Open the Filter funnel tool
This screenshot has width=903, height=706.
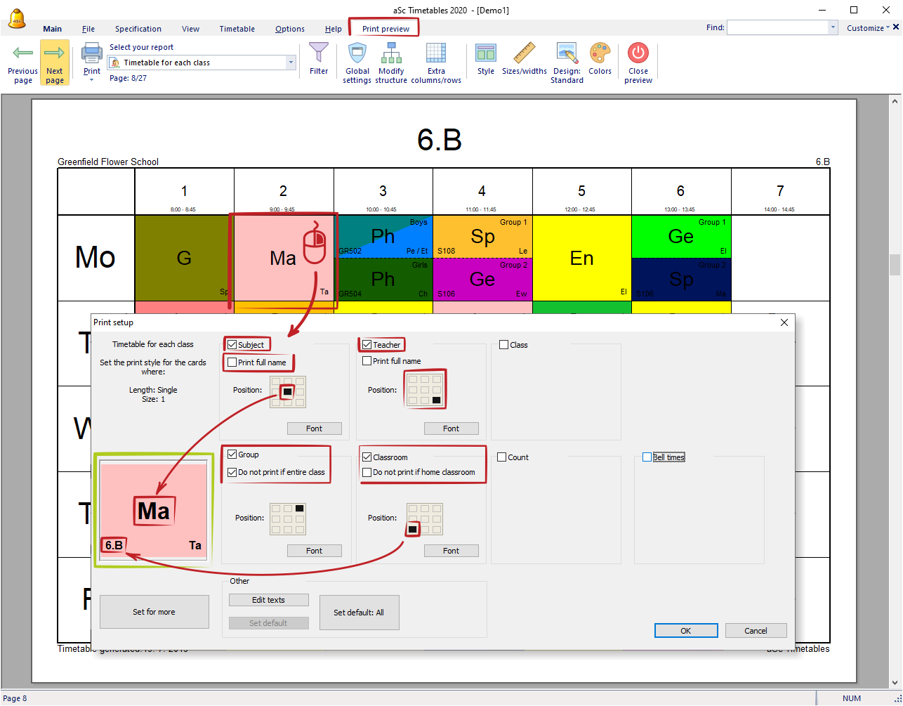[319, 53]
